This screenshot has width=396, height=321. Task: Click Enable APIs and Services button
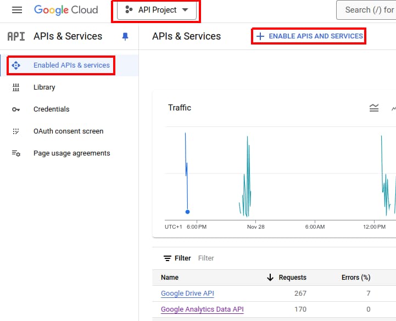[x=309, y=36]
